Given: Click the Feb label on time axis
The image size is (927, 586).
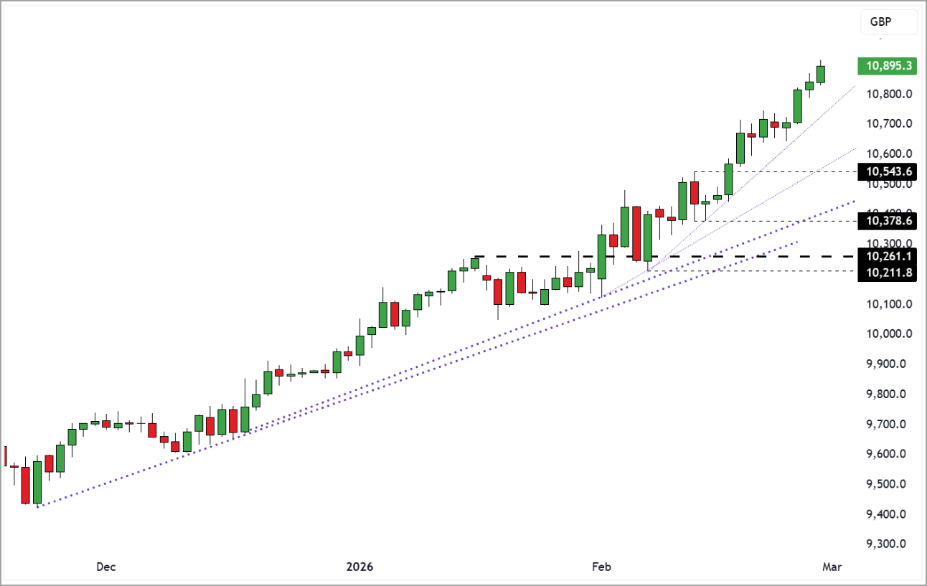Looking at the screenshot, I should [x=601, y=567].
